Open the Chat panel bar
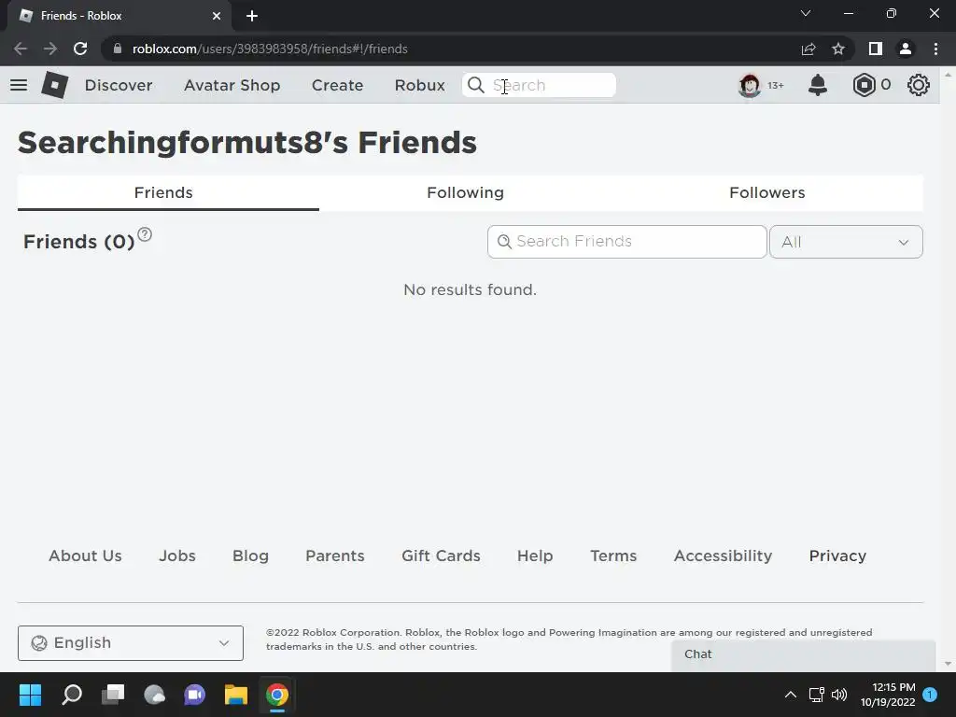This screenshot has width=956, height=717. tap(803, 655)
